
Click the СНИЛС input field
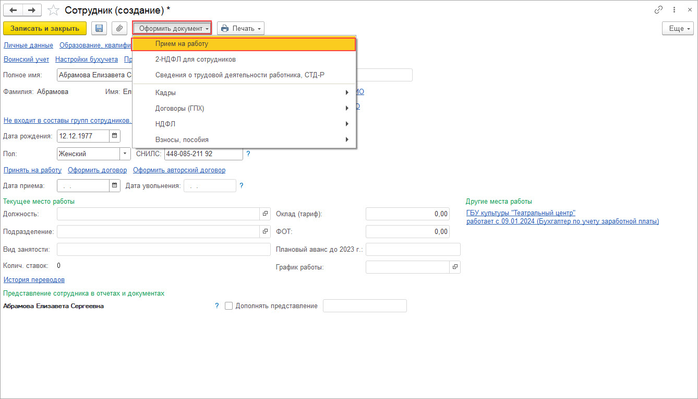[203, 154]
